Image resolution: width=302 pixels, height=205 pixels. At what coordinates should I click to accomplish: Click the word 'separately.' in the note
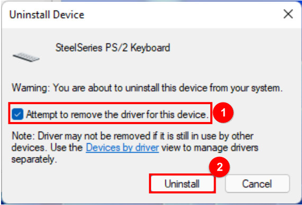pos(34,159)
